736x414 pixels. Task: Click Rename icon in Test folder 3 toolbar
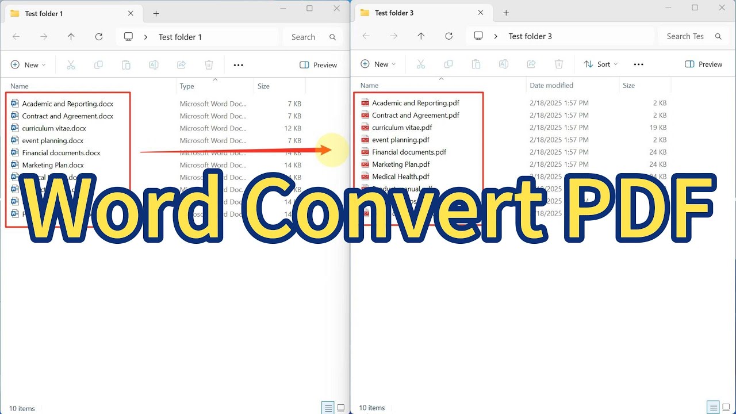tap(504, 64)
